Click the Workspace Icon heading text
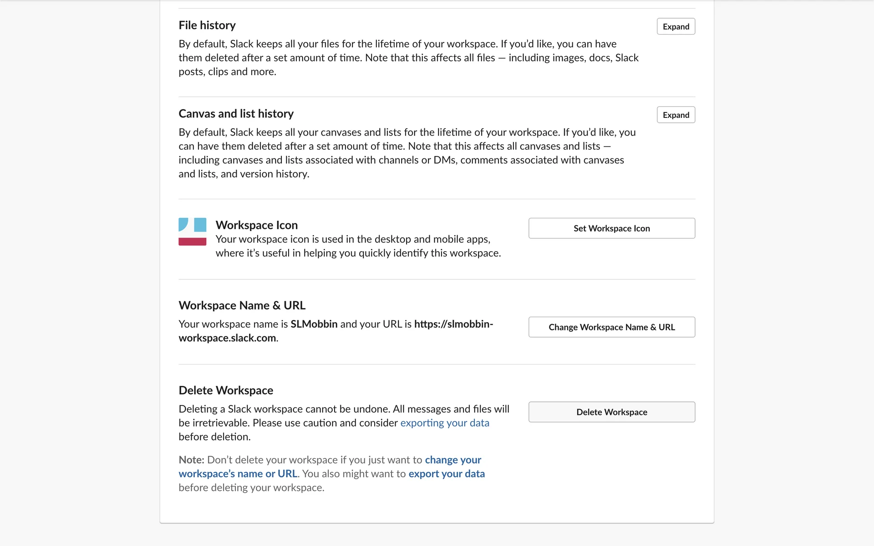Screen dimensions: 874x546 pos(257,225)
